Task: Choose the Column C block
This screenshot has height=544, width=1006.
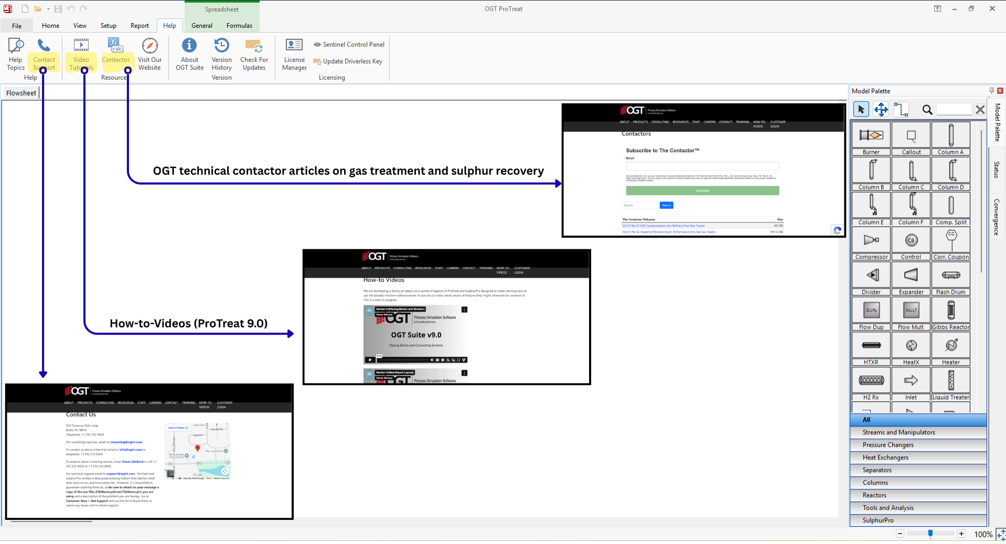Action: (911, 174)
